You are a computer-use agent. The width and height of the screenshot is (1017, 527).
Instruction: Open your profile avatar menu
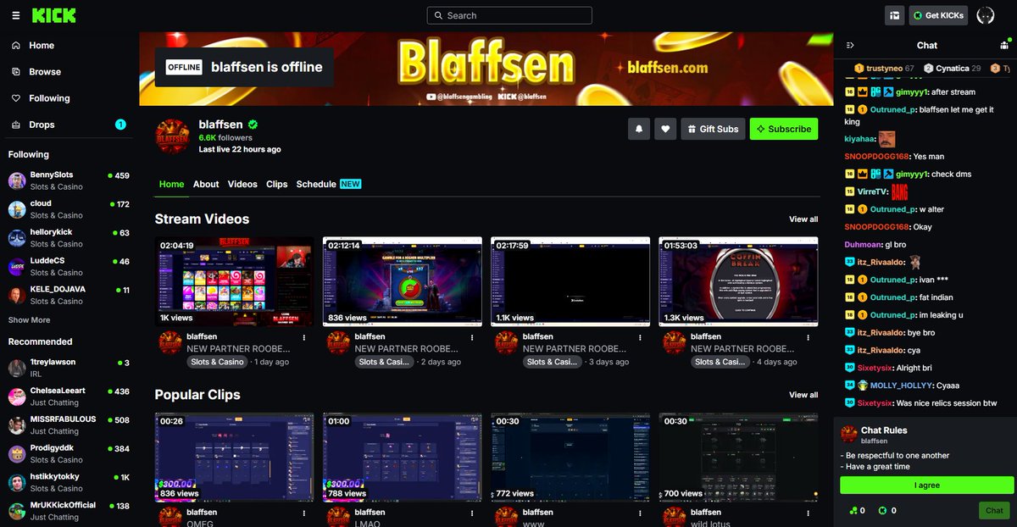(x=986, y=15)
